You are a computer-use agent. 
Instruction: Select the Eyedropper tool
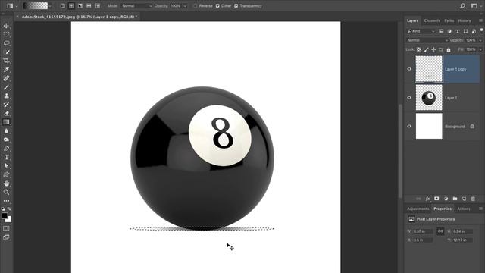pos(6,69)
